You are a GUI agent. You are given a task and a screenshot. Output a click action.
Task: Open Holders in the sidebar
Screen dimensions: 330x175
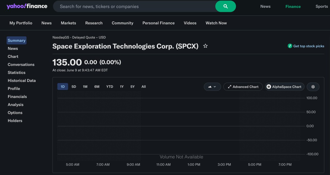(x=15, y=120)
